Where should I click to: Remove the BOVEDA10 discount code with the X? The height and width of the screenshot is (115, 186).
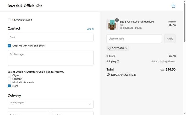tap(126, 48)
